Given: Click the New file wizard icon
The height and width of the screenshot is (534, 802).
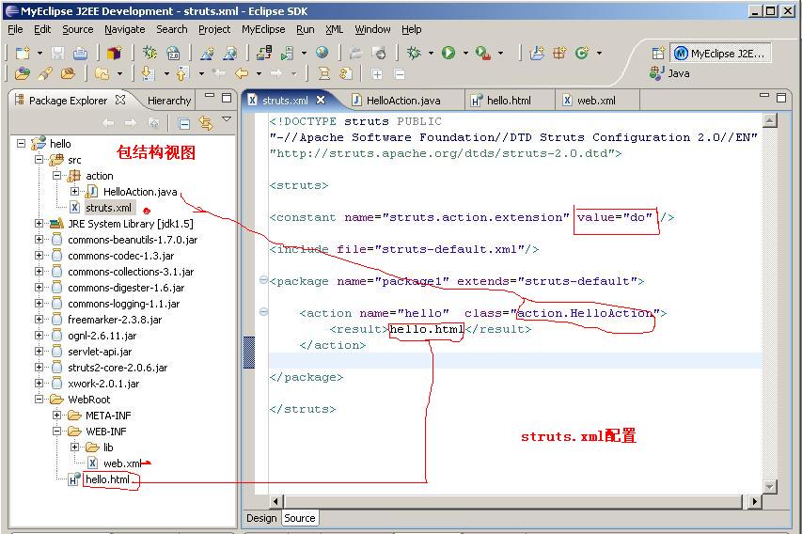Looking at the screenshot, I should pos(20,54).
